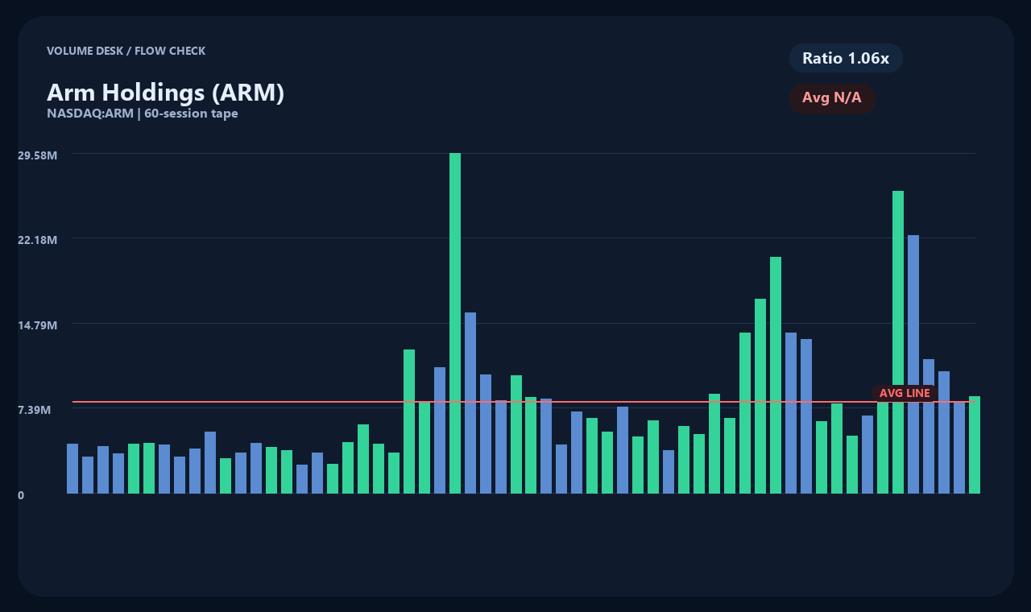Click the 7.39M axis label
Screen dimensions: 1031x612
35,410
